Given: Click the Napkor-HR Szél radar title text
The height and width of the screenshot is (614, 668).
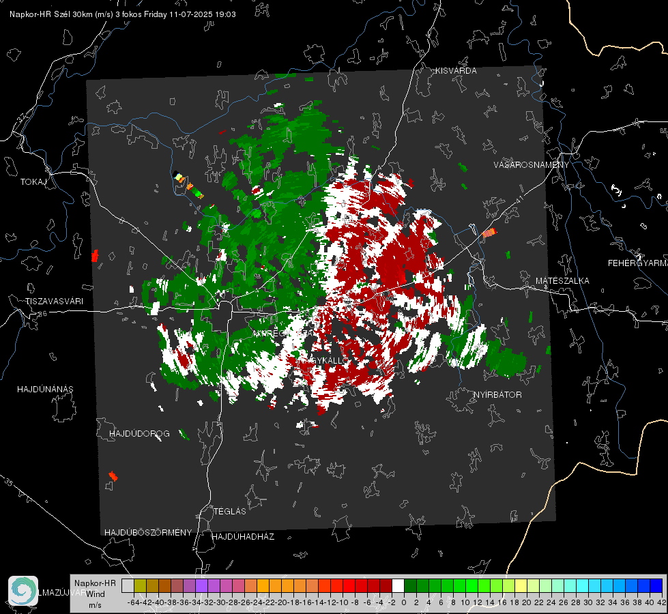Looking at the screenshot, I should [123, 14].
